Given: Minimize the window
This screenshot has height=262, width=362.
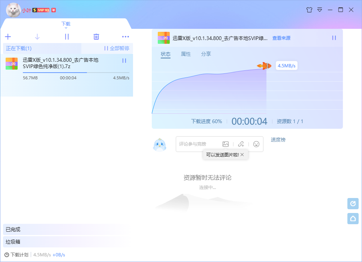Looking at the screenshot, I should pyautogui.click(x=330, y=10).
